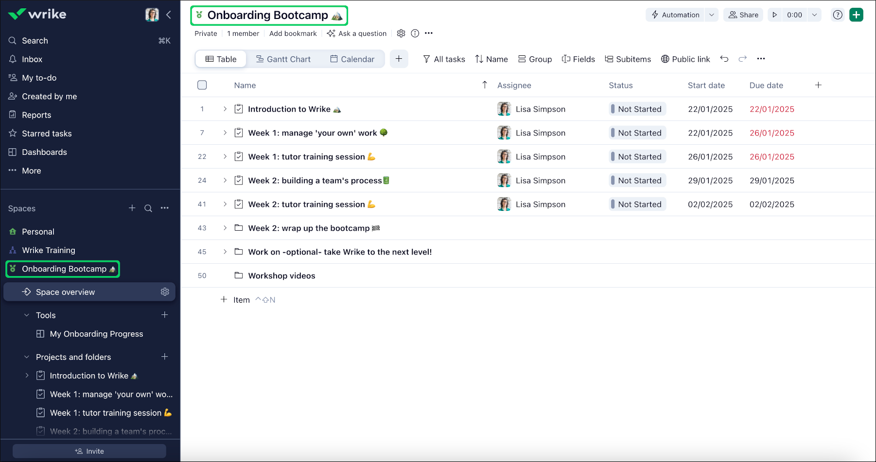Click Lisa Simpson's avatar on Introduction to Wrike

504,109
